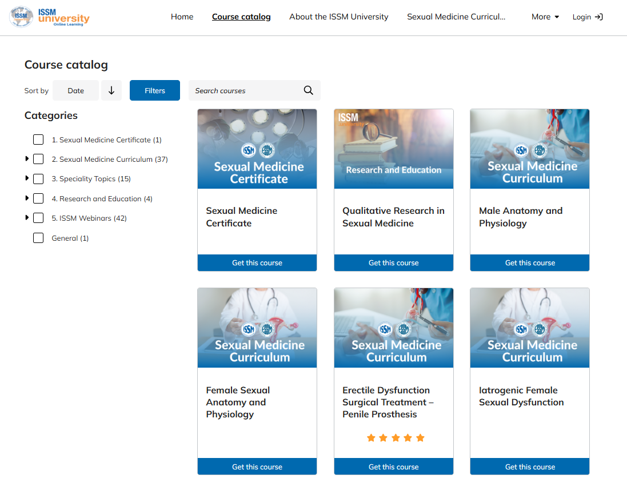Viewport: 627px width, 486px height.
Task: Click Erectile Dysfunction Surgical Treatment title
Action: click(388, 402)
